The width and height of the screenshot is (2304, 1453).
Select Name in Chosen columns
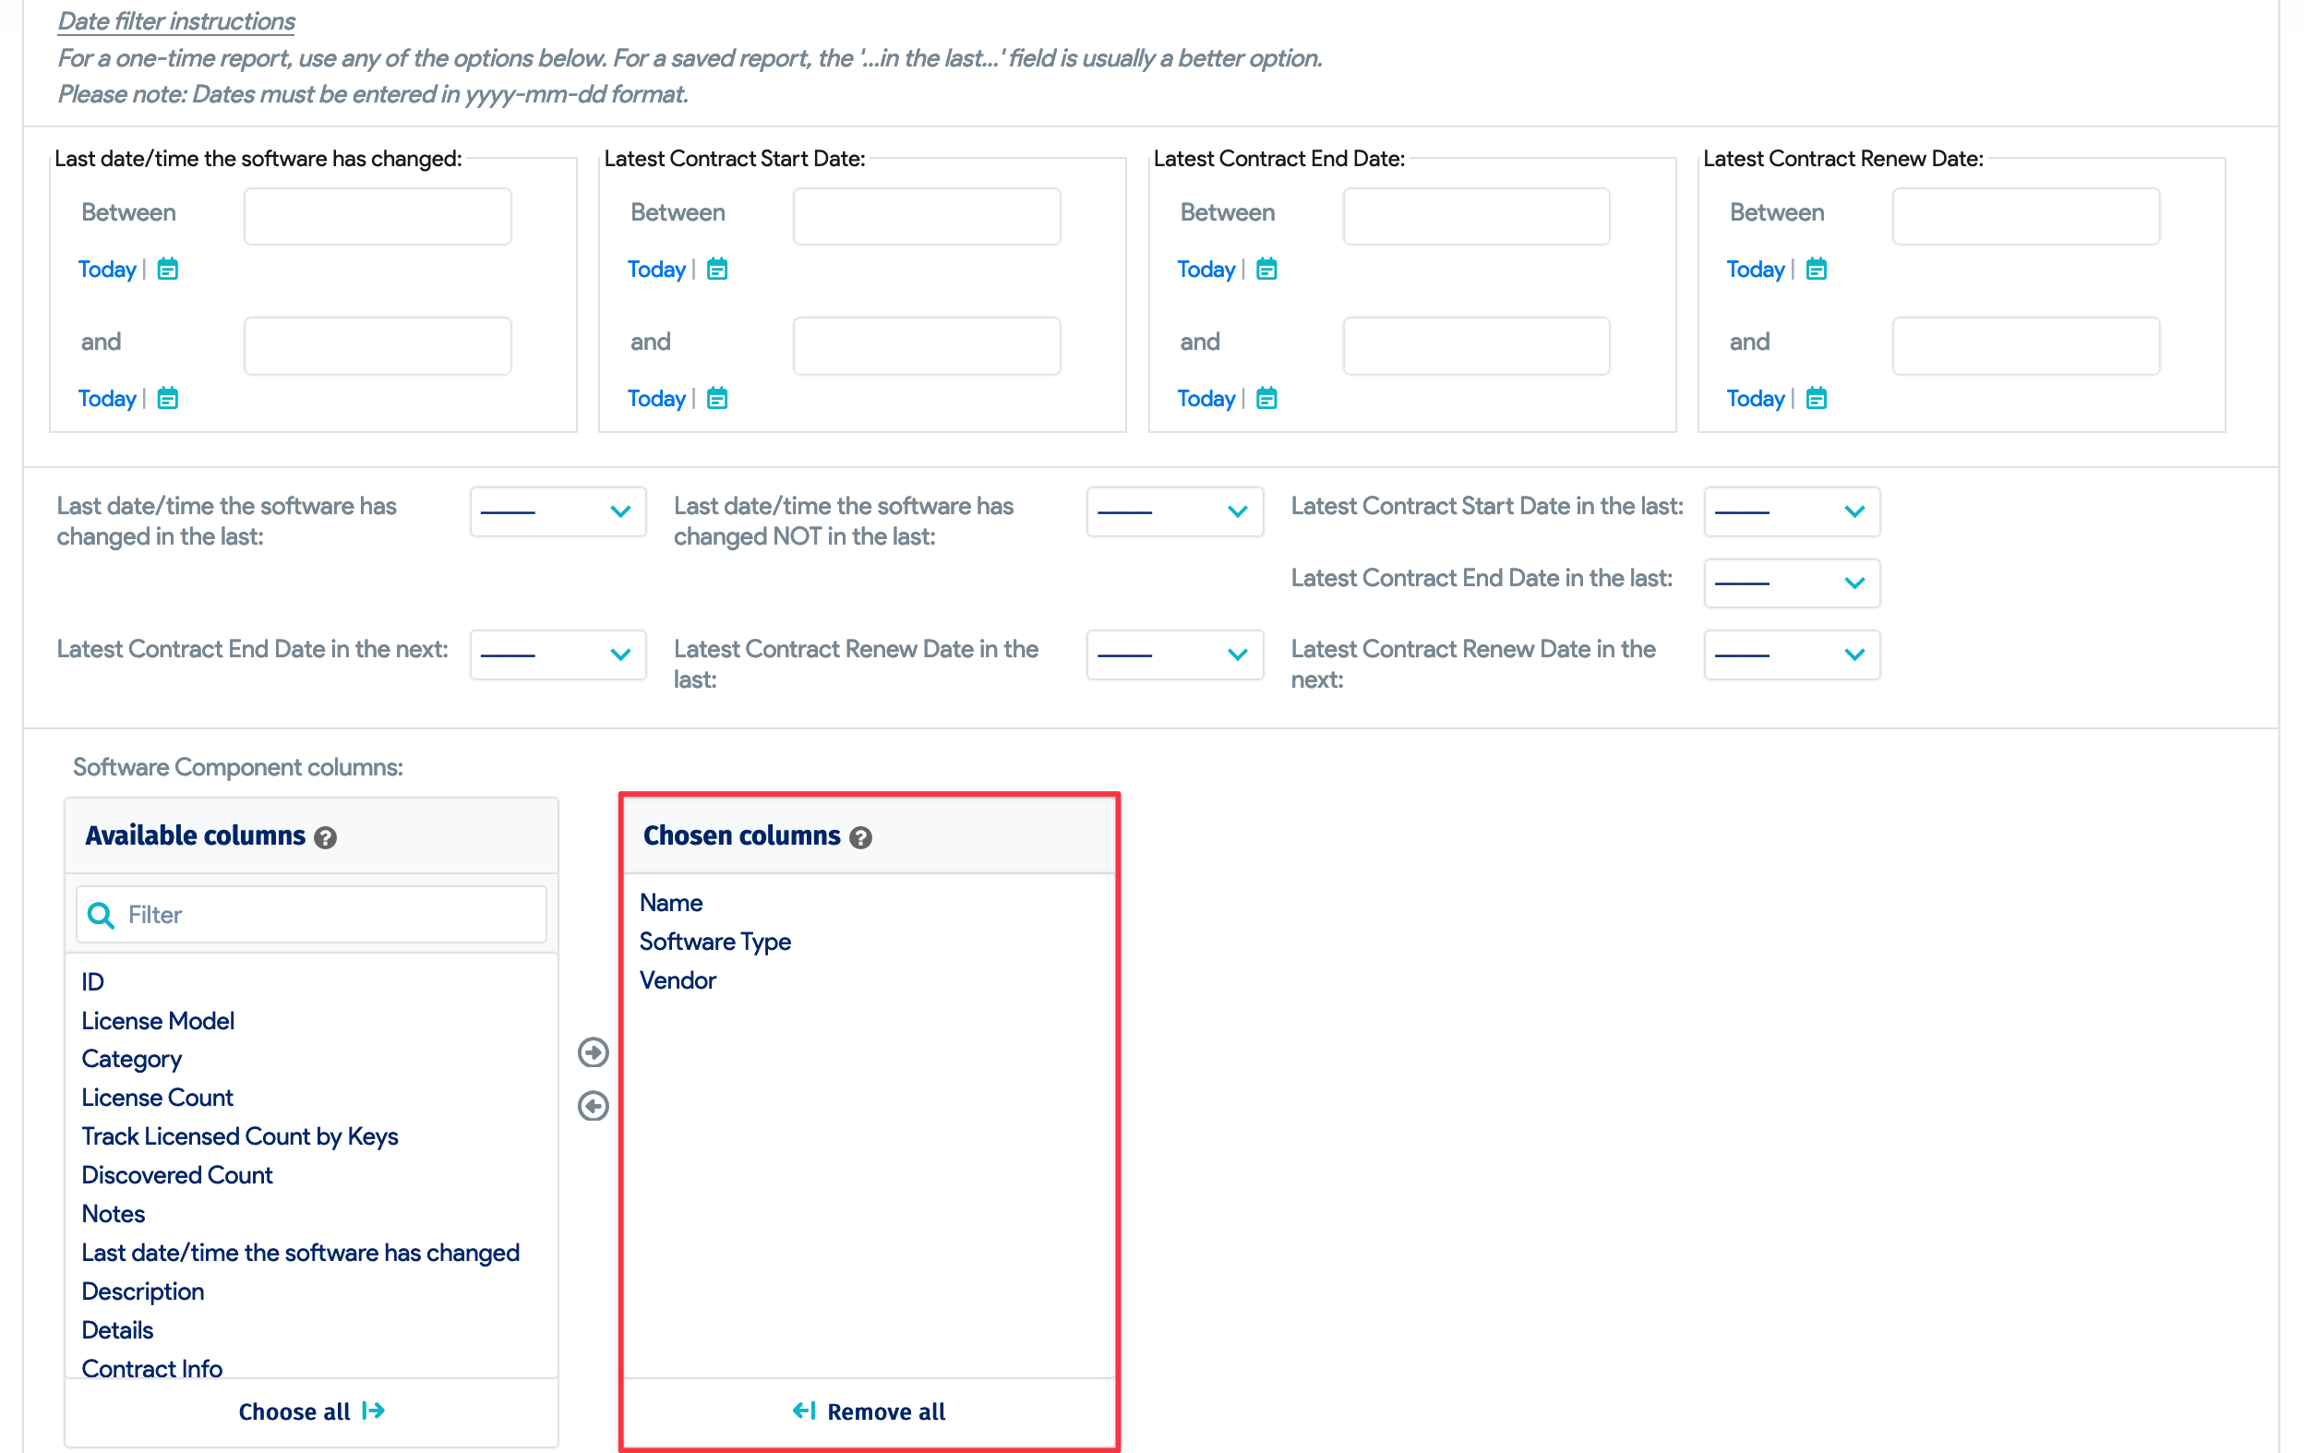tap(671, 904)
